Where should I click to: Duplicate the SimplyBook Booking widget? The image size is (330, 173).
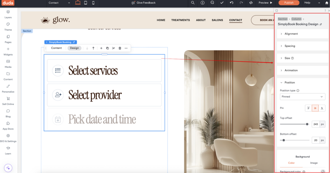point(107,48)
